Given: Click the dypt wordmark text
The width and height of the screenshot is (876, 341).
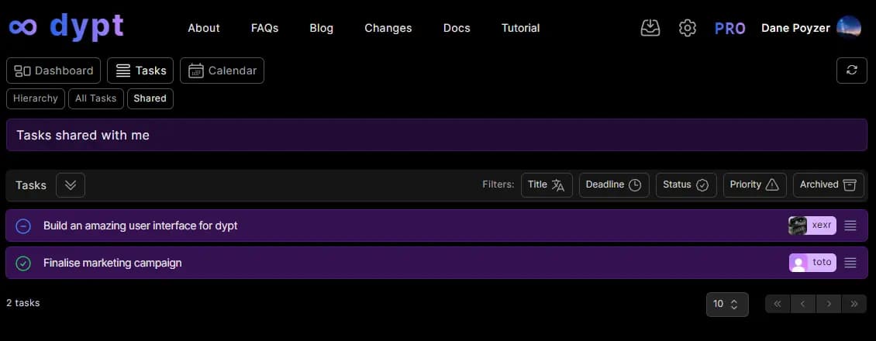Looking at the screenshot, I should click(87, 27).
